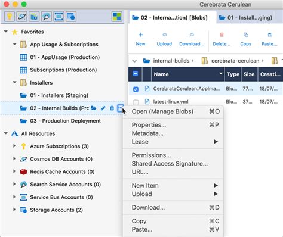Click the Size column header
Screen dimensions: 283x237
tap(249, 74)
